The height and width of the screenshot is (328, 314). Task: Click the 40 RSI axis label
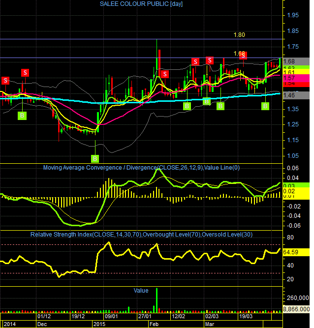pos(290,266)
